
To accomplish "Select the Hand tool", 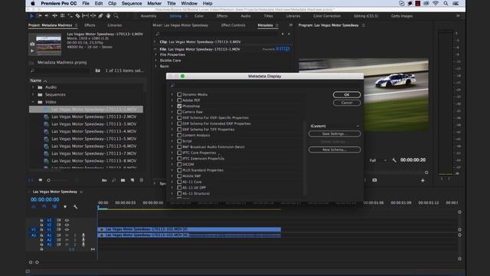I will coord(108,16).
